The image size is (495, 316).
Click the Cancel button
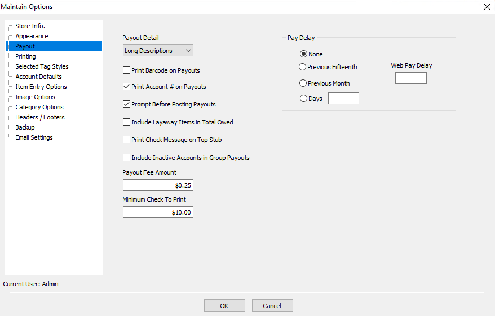click(x=272, y=306)
